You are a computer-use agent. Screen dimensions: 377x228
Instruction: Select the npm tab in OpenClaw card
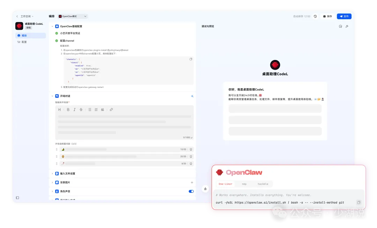[x=244, y=184]
